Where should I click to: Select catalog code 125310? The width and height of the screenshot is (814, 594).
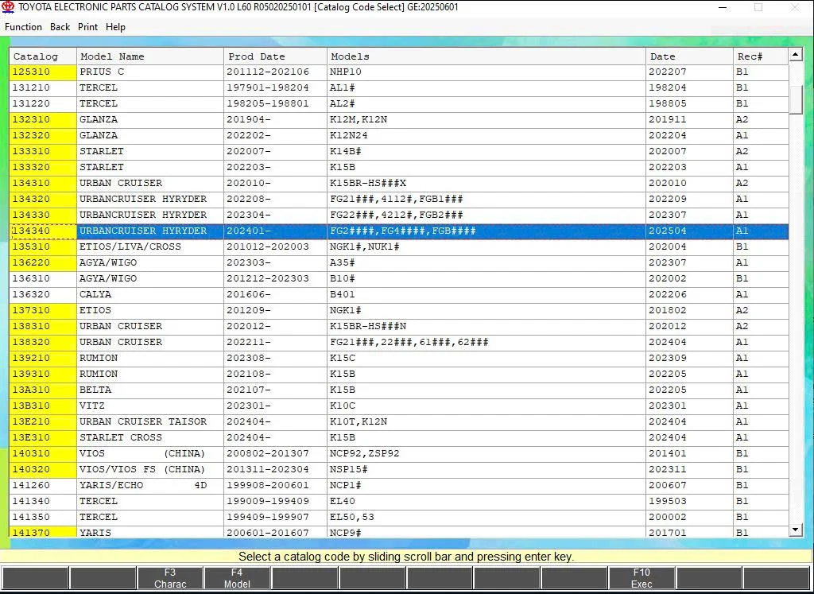(x=43, y=72)
